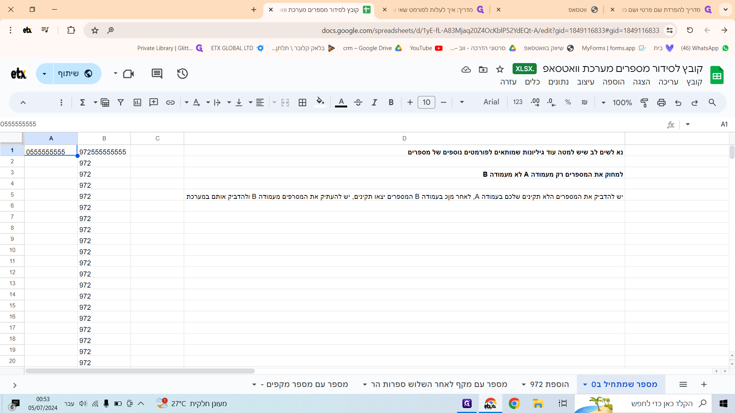
Task: Toggle bold formatting
Action: [x=391, y=102]
